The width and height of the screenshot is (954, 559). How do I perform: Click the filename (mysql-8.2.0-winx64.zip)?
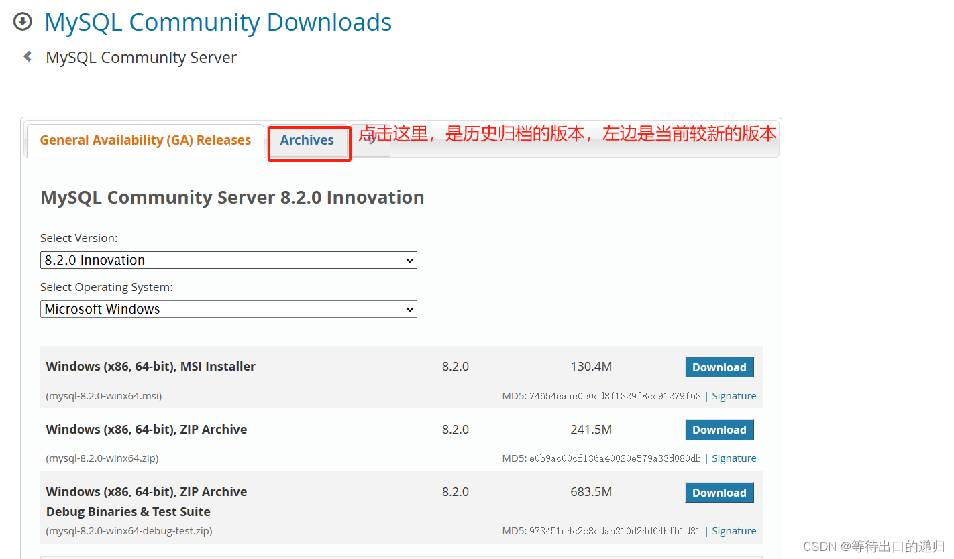tap(102, 458)
